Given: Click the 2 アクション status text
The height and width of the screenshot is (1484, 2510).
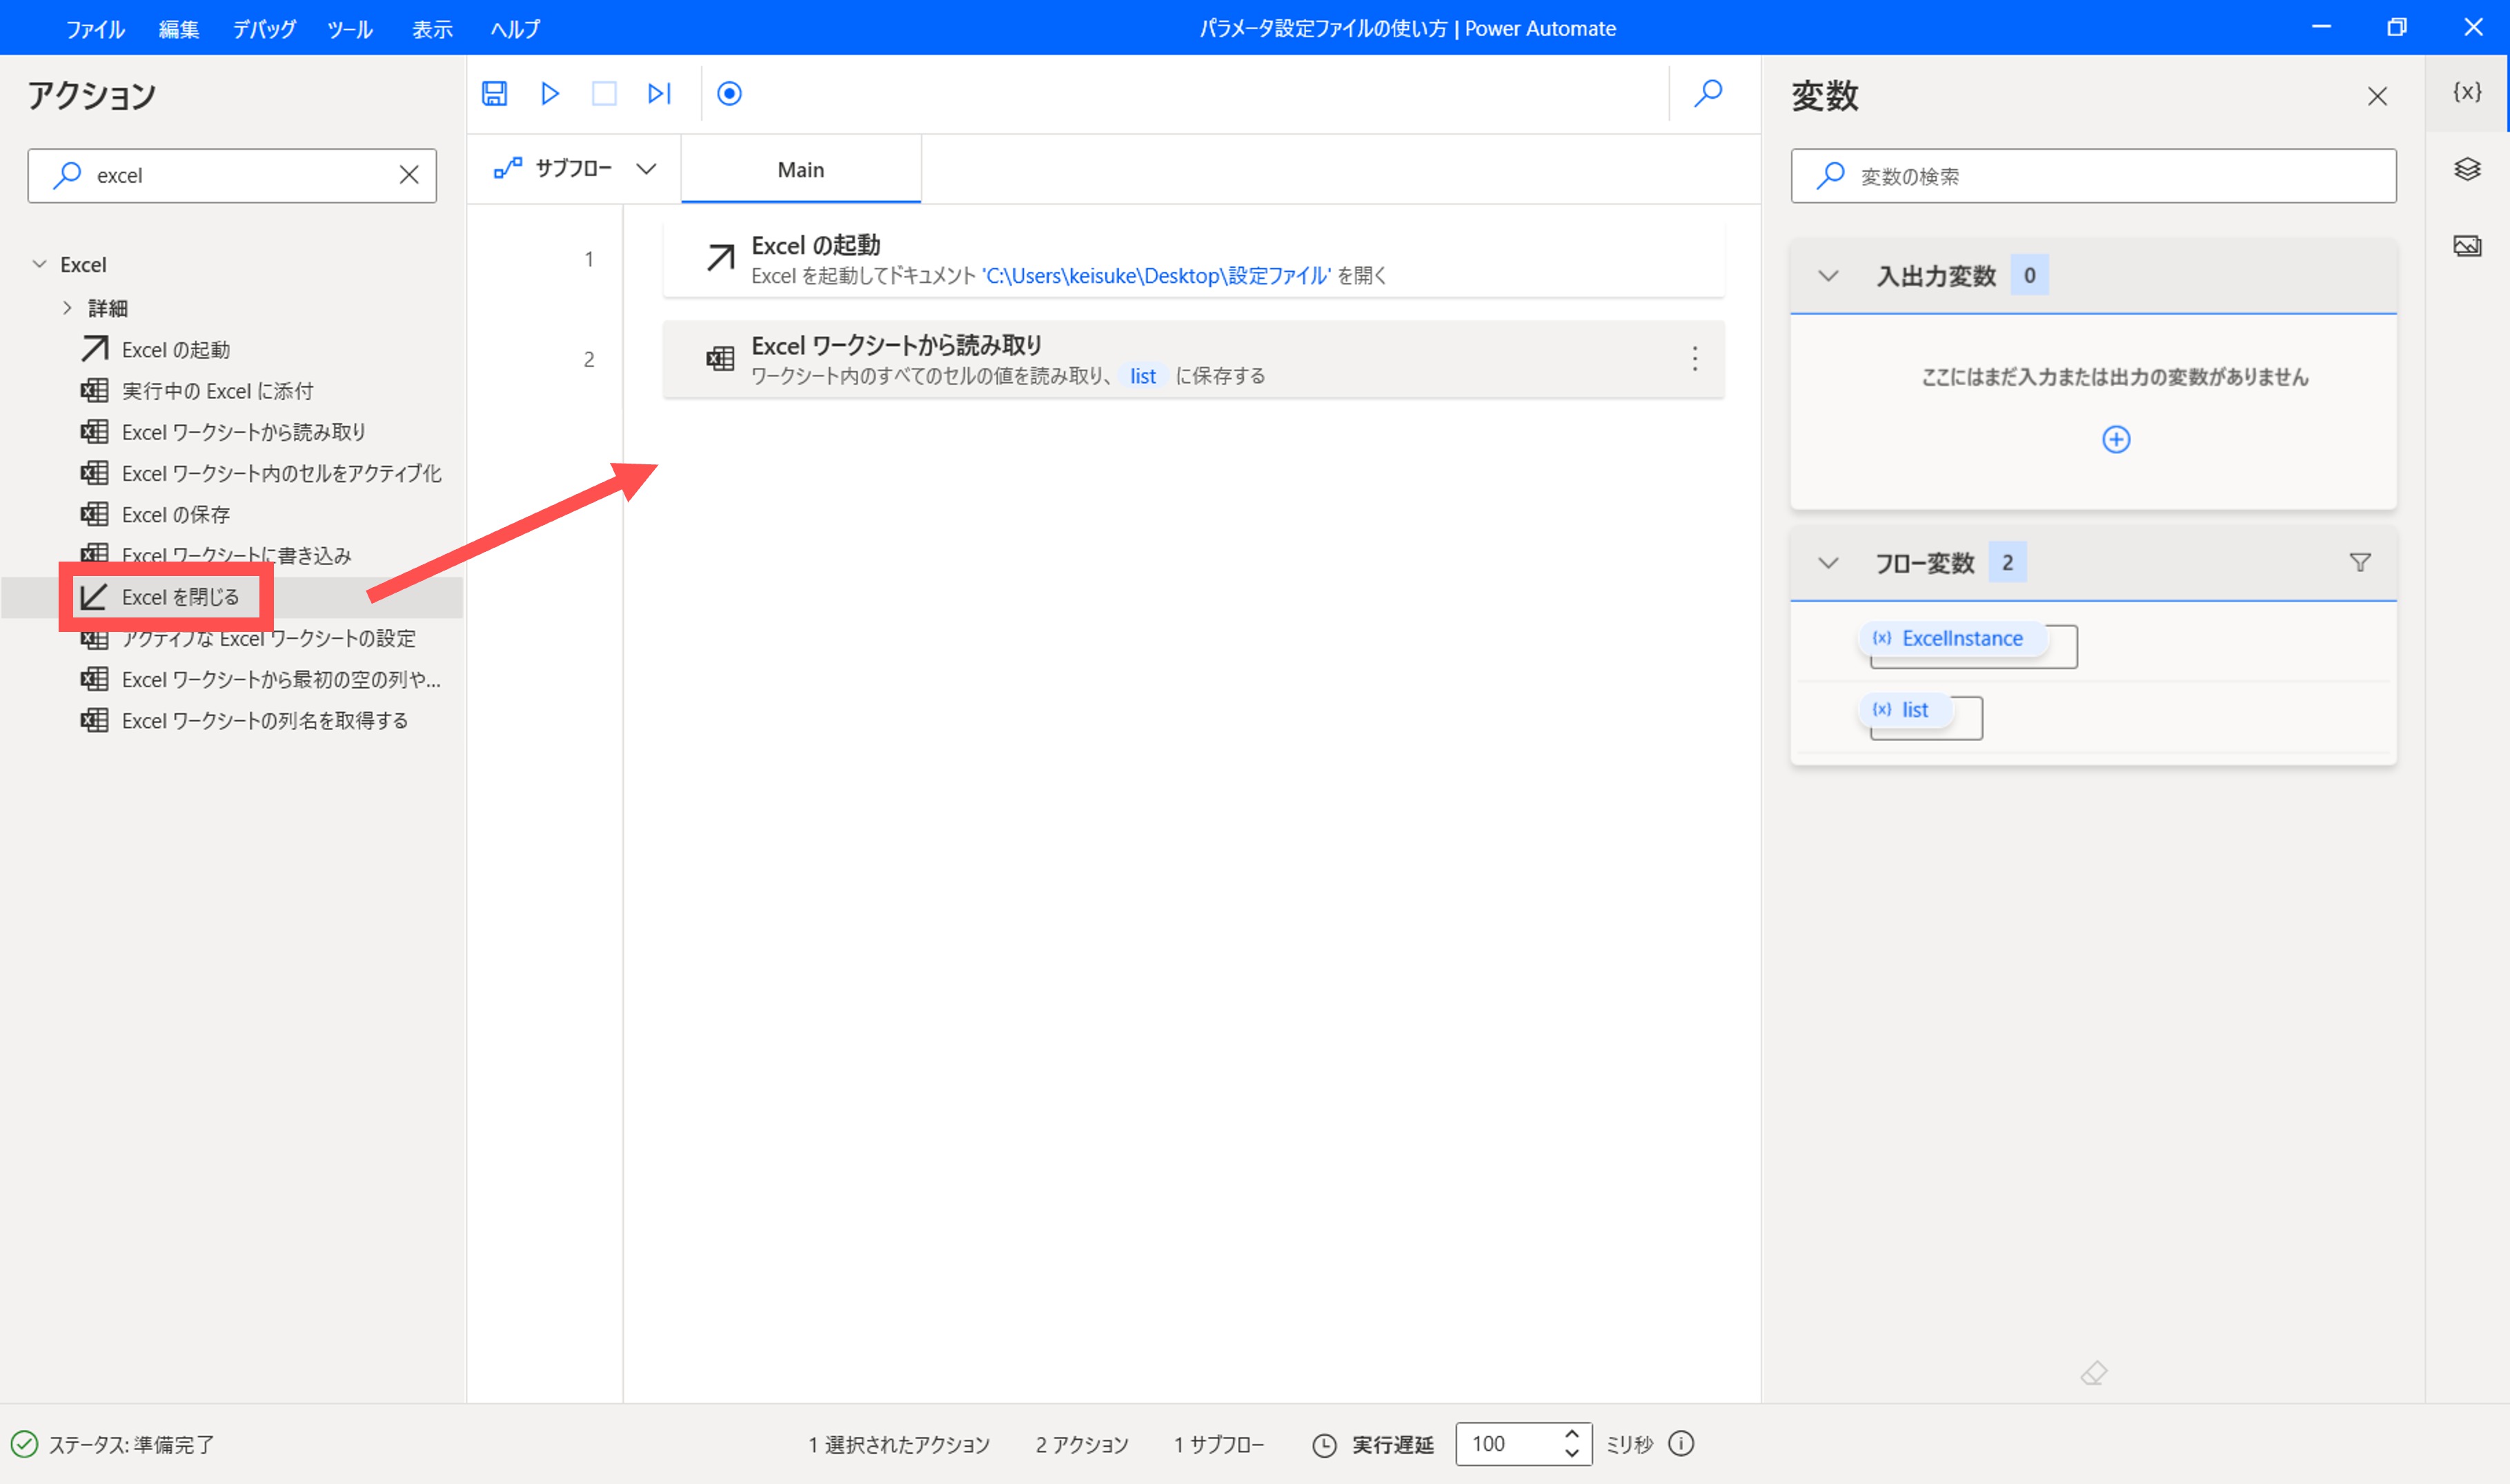Looking at the screenshot, I should coord(1082,1444).
